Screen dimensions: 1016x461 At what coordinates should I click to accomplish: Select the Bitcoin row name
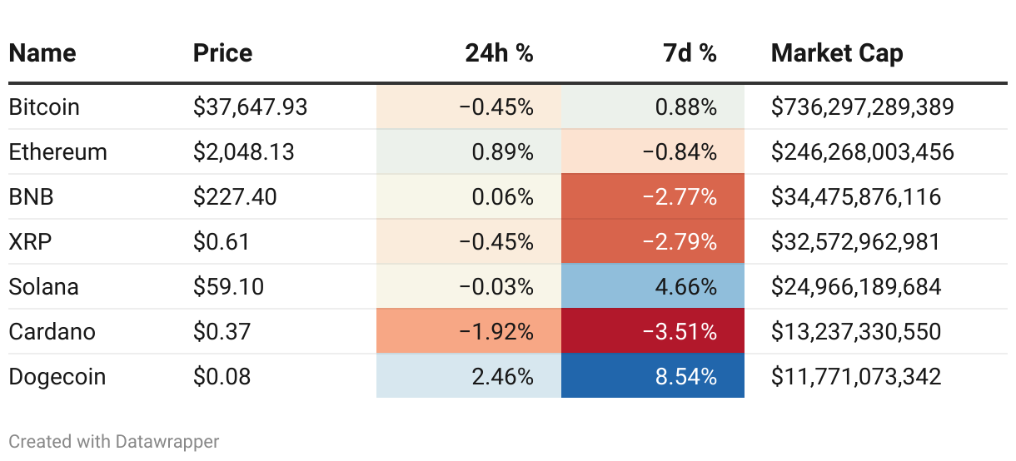click(44, 107)
